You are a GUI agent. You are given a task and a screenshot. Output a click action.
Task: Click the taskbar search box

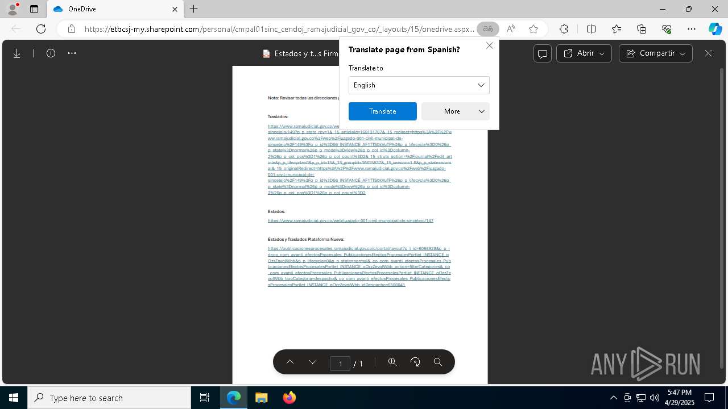(109, 398)
